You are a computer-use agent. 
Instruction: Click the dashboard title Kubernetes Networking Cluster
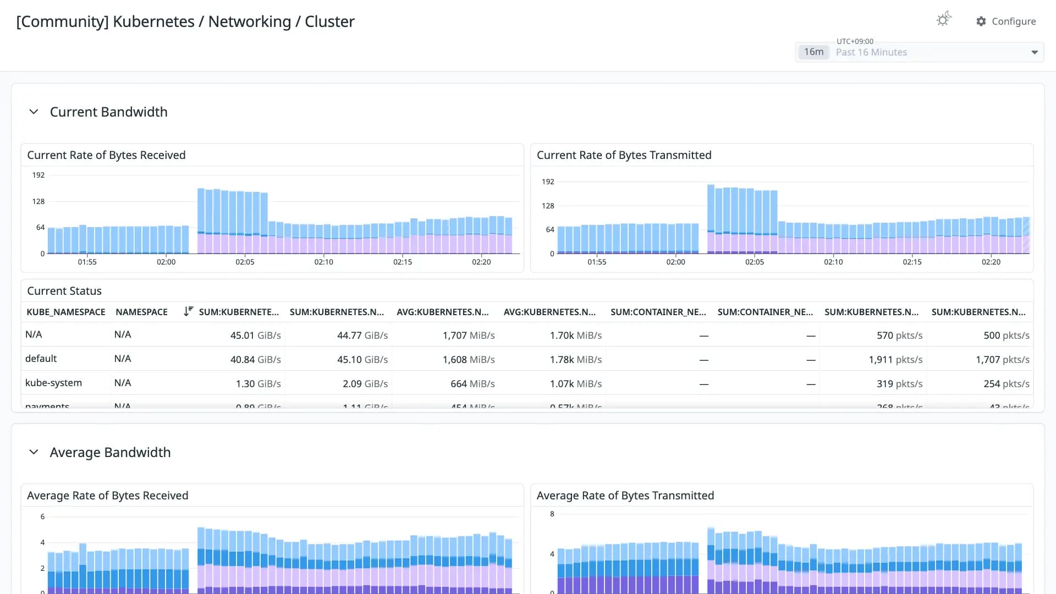tap(185, 21)
